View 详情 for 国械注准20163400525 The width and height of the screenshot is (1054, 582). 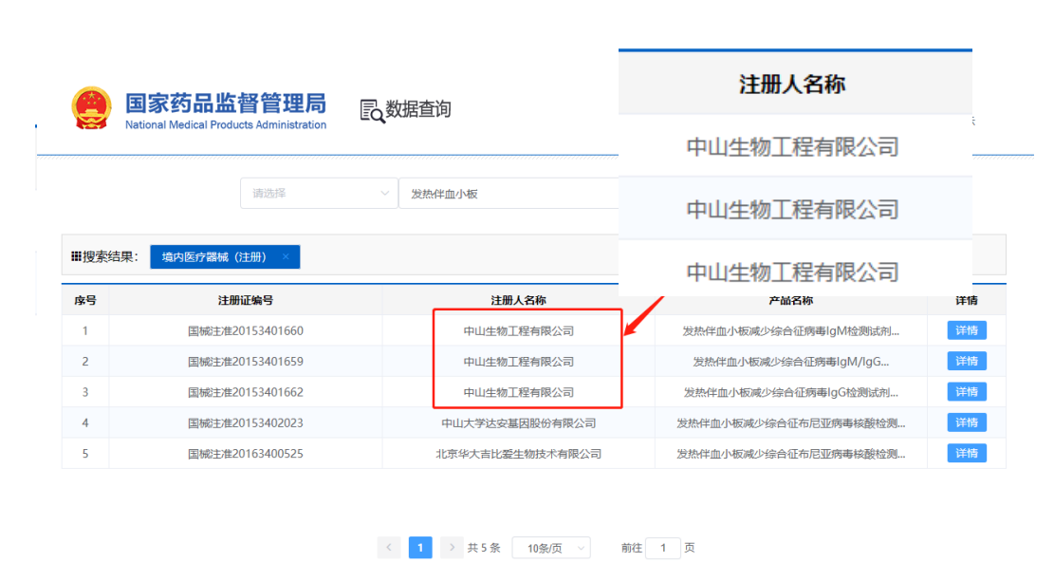point(967,454)
